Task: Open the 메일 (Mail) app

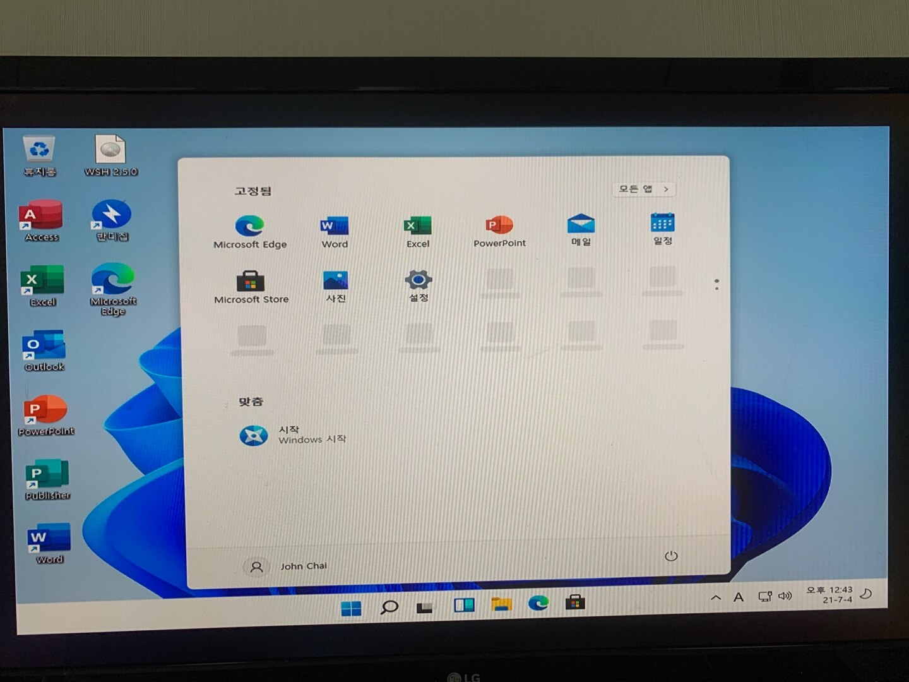Action: tap(581, 229)
